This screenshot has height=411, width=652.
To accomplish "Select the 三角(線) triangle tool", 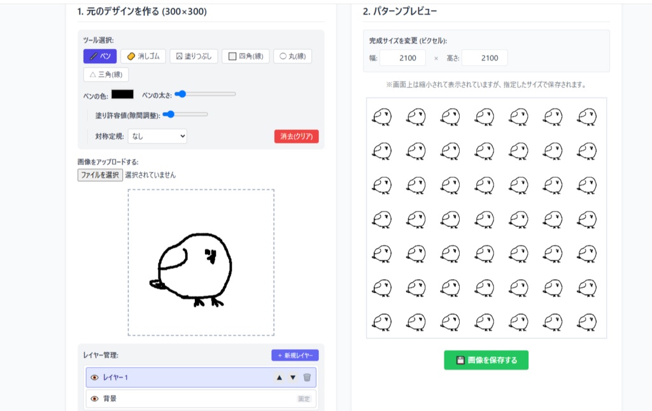I will (x=106, y=75).
